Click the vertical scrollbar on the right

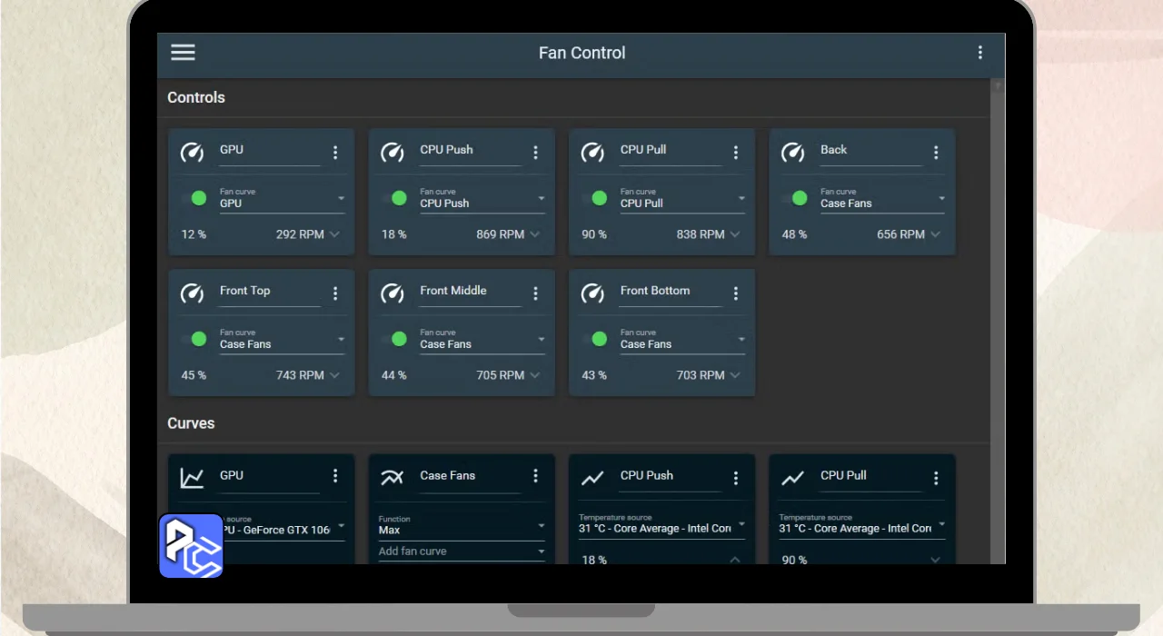[x=997, y=273]
